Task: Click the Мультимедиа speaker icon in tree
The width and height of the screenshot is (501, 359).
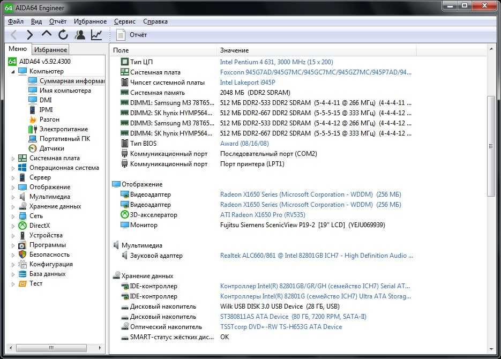Action: tap(23, 197)
